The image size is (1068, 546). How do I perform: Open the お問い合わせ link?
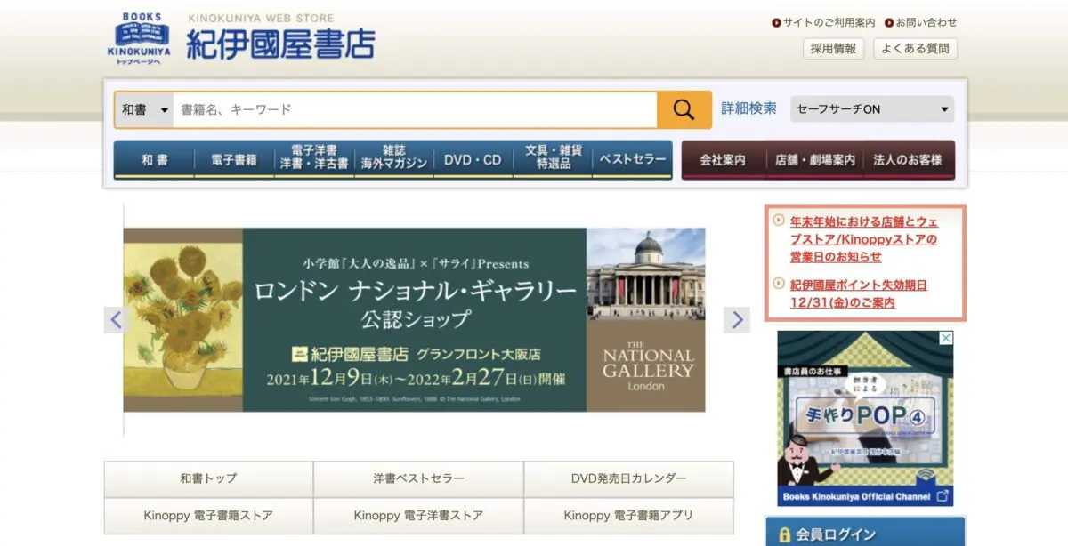coord(926,22)
